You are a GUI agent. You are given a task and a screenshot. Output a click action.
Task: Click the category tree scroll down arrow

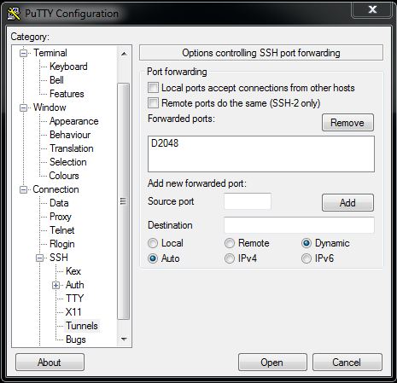(124, 339)
